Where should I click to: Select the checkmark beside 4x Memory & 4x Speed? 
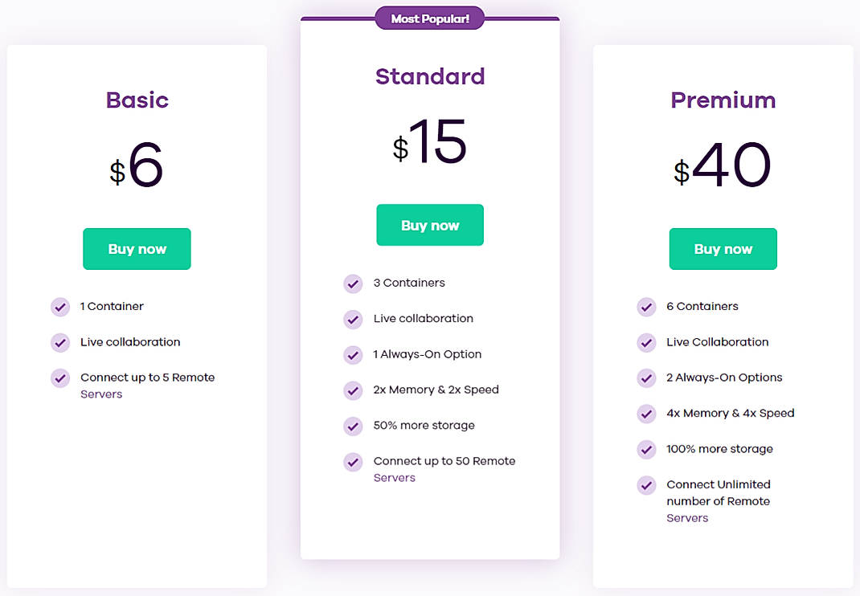(646, 414)
